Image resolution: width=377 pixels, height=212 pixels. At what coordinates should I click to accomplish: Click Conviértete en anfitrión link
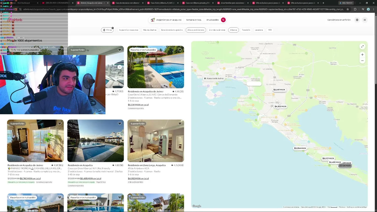(x=339, y=20)
